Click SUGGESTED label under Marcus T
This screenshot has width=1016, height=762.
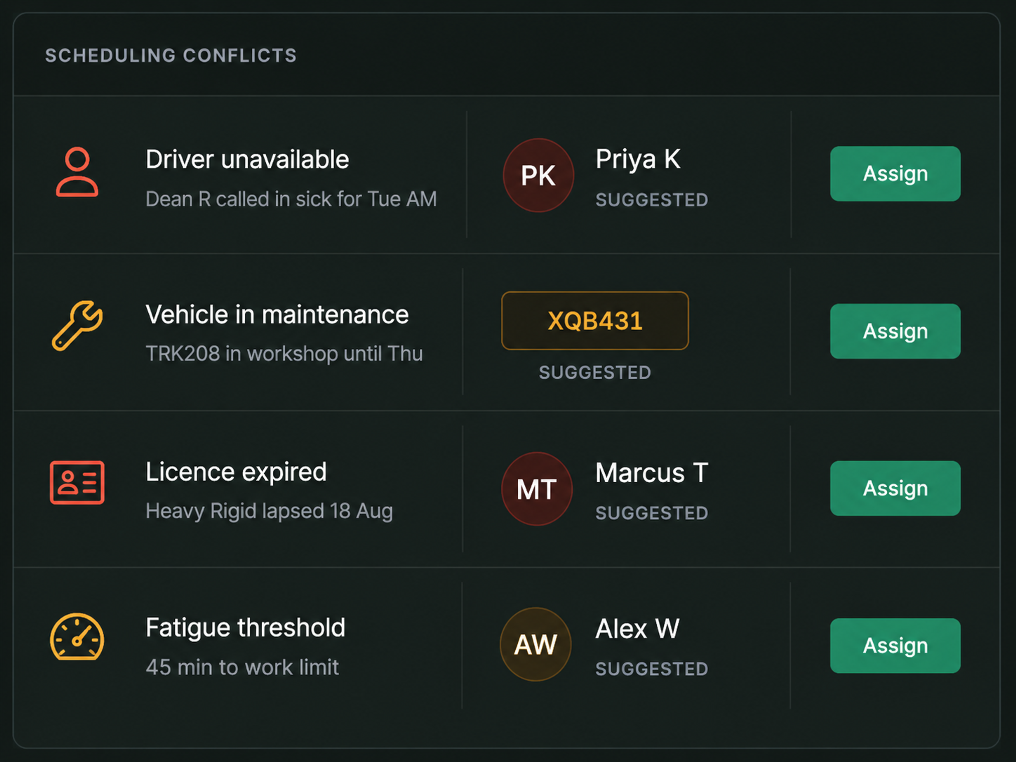click(x=652, y=513)
